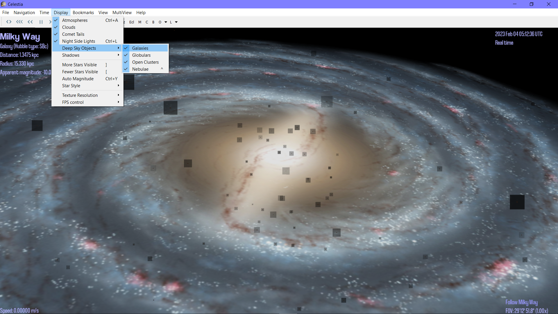This screenshot has height=314, width=558.
Task: Select More Stars Visible
Action: (x=87, y=65)
